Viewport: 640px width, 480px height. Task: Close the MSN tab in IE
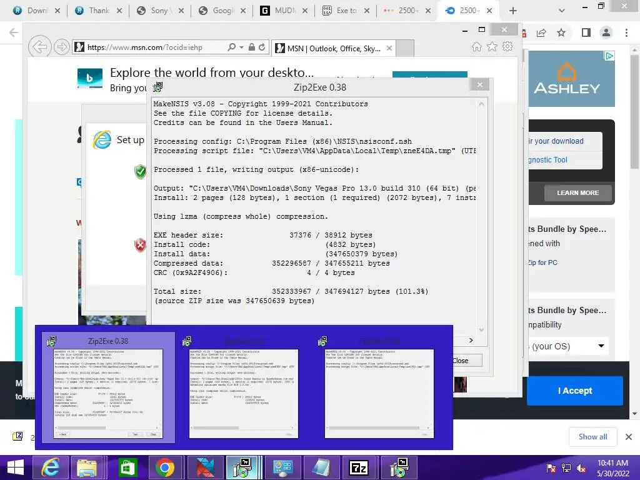(389, 48)
